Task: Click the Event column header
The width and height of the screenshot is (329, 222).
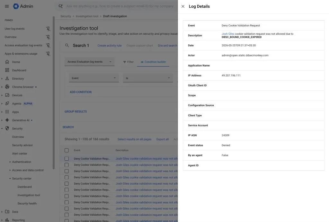Action: coord(77,150)
